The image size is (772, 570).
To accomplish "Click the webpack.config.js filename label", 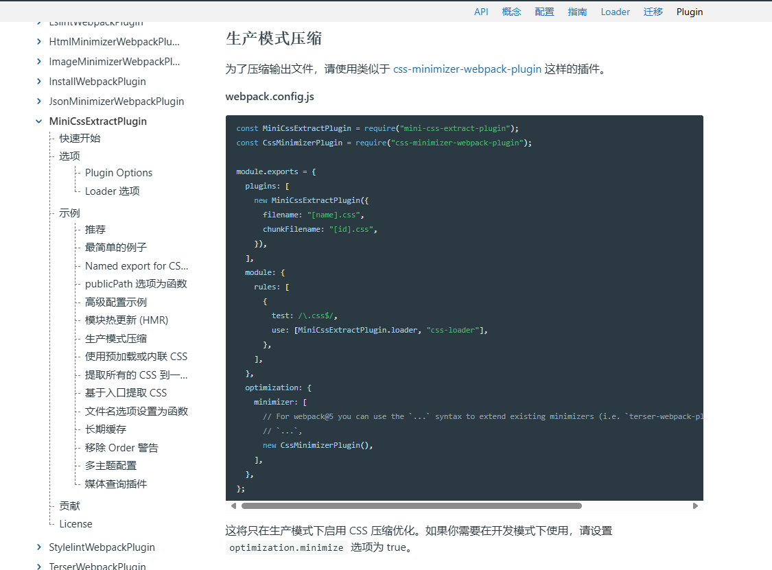I will pyautogui.click(x=270, y=97).
